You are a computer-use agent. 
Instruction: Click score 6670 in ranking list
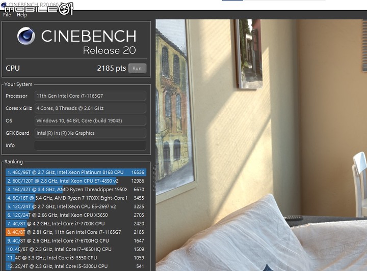click(x=139, y=189)
